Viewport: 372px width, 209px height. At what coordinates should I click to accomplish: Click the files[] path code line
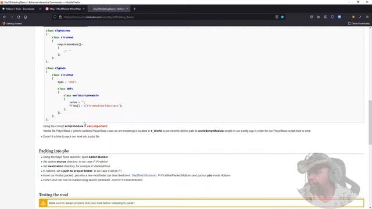pyautogui.click(x=96, y=106)
